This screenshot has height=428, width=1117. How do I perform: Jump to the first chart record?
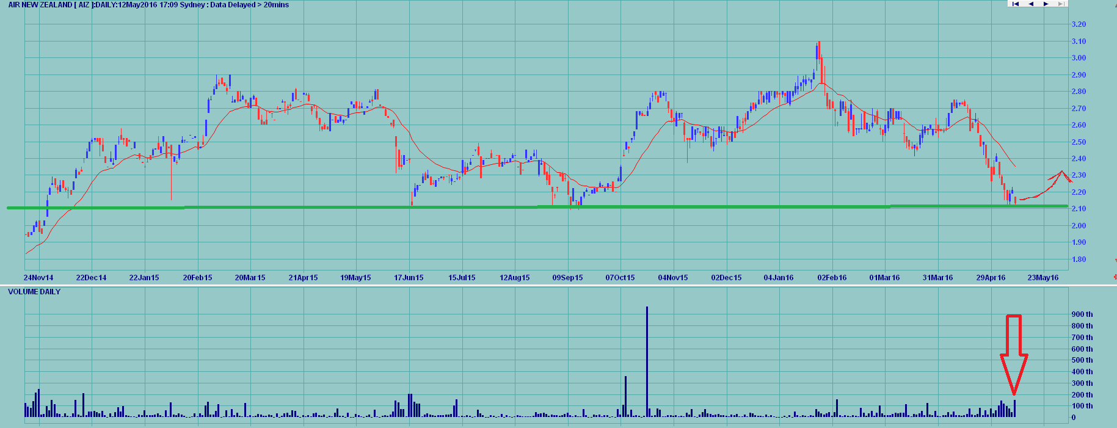pos(1016,4)
